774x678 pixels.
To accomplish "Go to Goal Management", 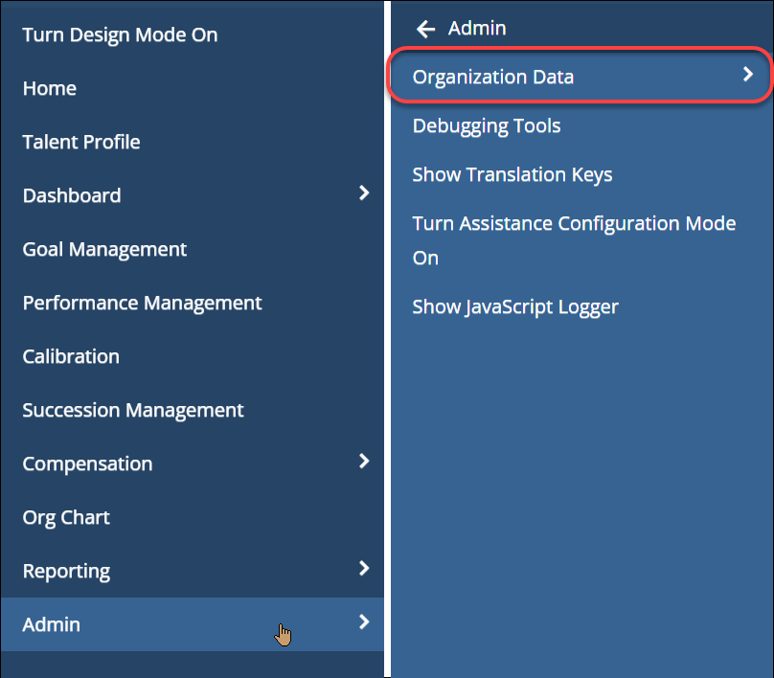I will [104, 250].
